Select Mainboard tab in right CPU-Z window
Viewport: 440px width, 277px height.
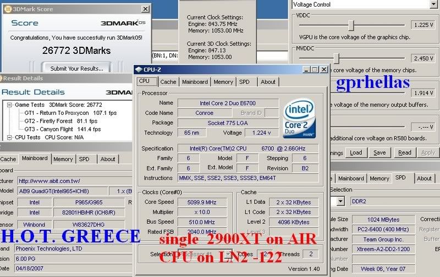point(351,179)
